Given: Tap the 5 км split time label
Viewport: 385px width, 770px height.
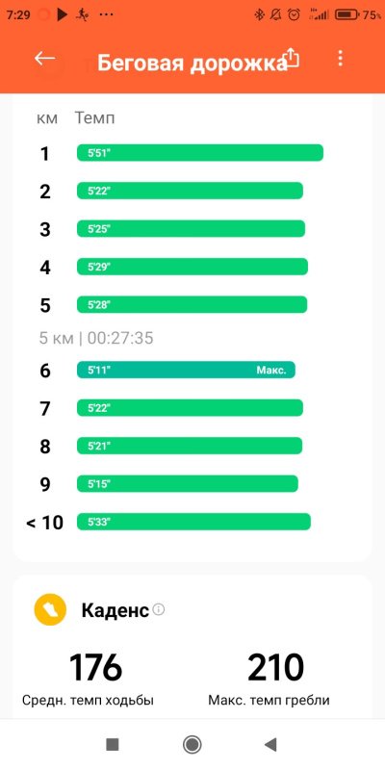Looking at the screenshot, I should click(x=96, y=338).
